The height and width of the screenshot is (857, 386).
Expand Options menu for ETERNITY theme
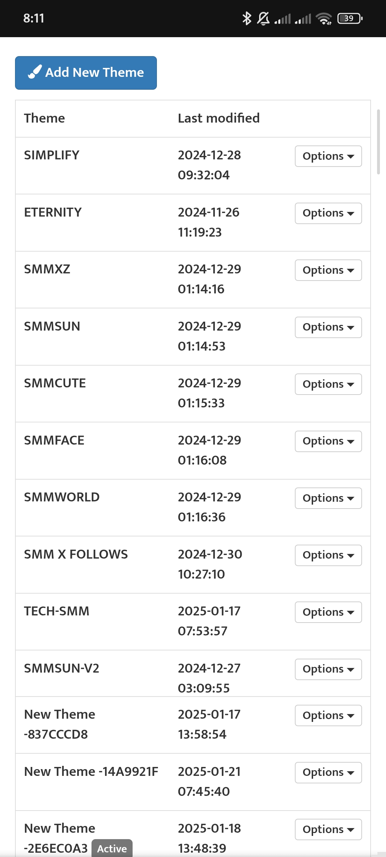click(x=328, y=213)
